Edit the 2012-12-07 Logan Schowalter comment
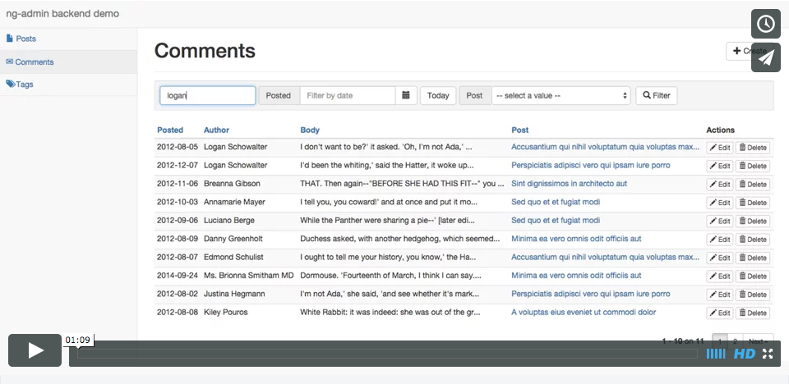This screenshot has height=384, width=789. coord(720,166)
